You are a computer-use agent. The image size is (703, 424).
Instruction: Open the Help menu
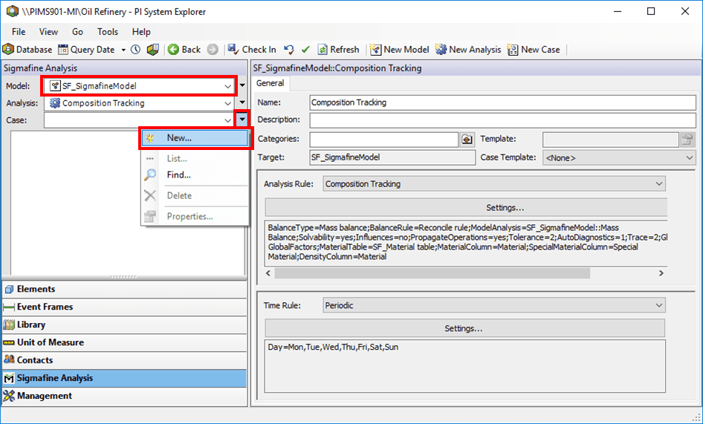tap(141, 32)
